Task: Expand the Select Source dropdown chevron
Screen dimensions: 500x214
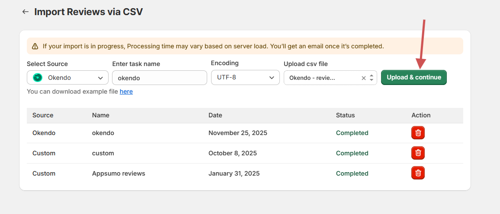Action: coord(100,78)
